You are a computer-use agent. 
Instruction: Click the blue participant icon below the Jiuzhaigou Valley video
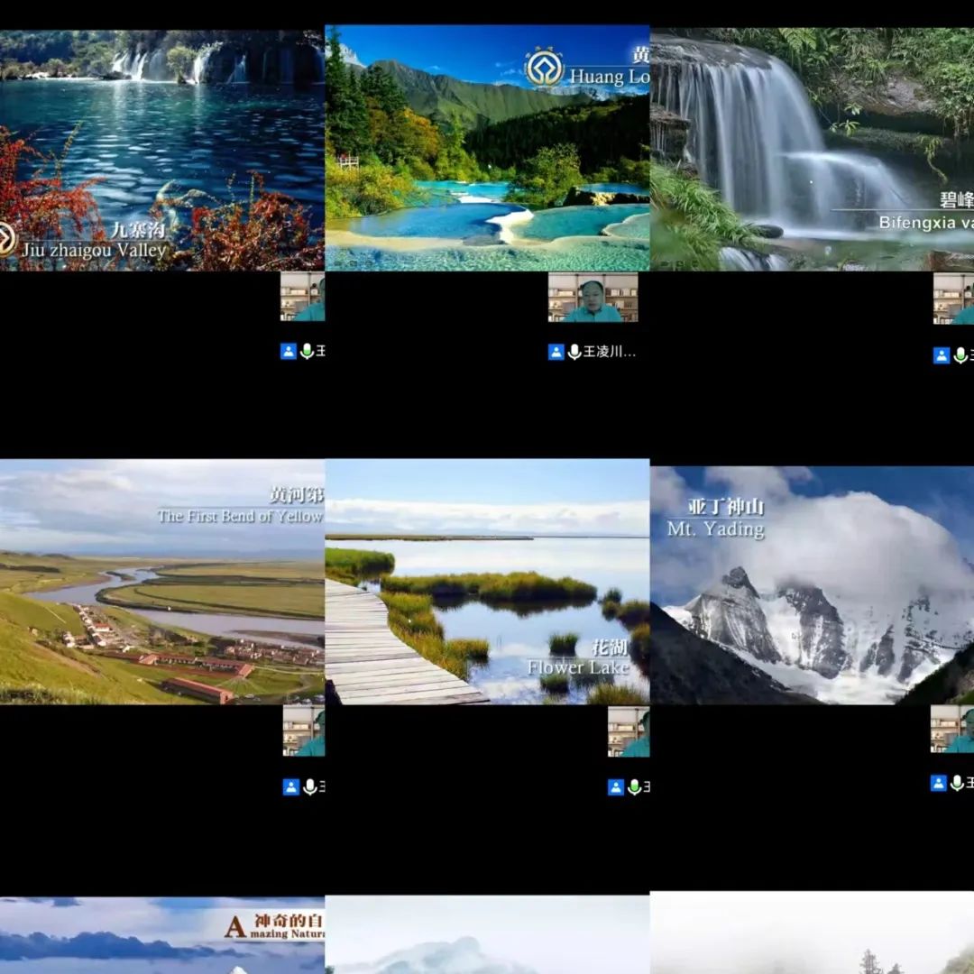coord(289,352)
